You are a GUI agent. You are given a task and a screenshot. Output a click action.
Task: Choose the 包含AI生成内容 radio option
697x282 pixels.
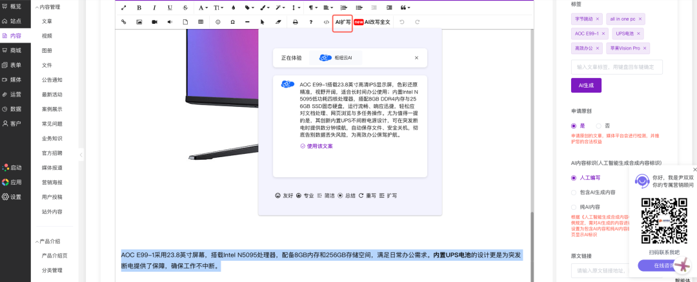coord(574,192)
